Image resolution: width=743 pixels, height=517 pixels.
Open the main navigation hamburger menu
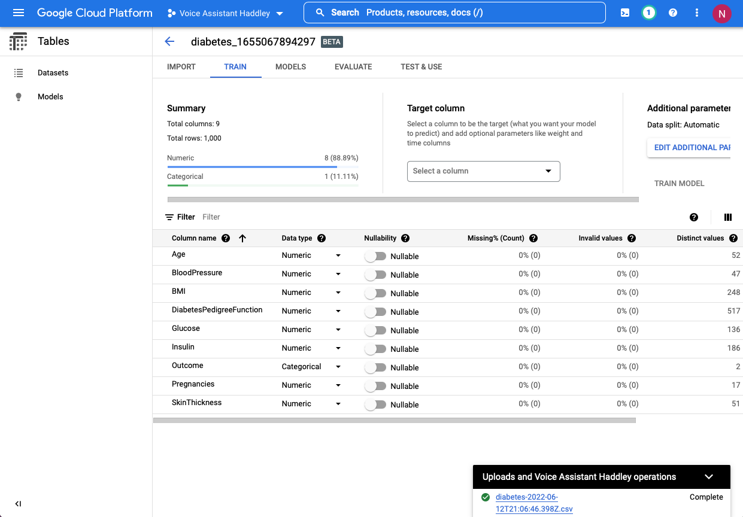[x=19, y=13]
